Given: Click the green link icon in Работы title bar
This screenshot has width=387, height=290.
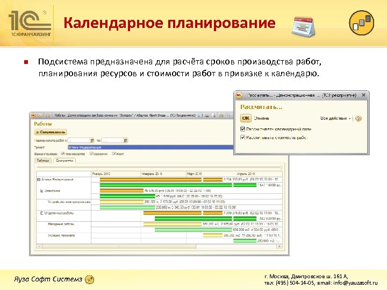Looking at the screenshot, I should click(x=221, y=115).
